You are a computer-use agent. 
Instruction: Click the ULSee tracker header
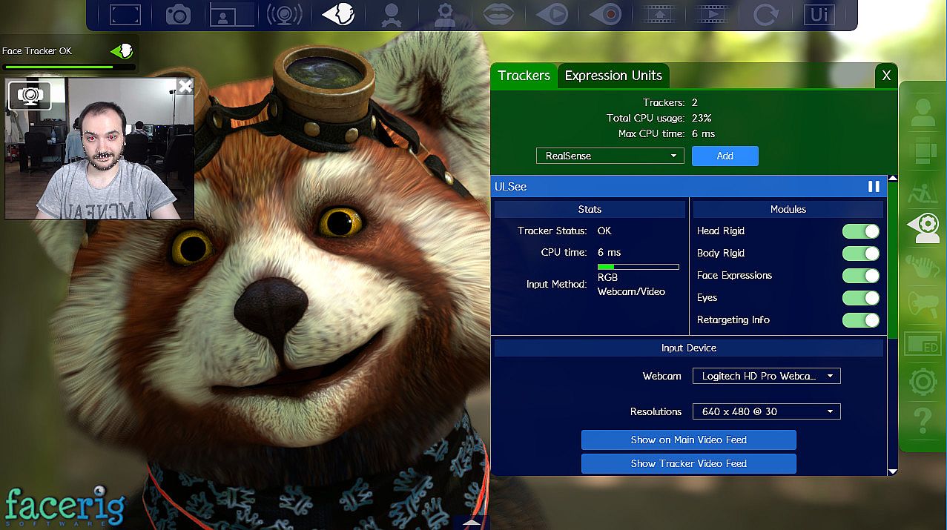[689, 187]
